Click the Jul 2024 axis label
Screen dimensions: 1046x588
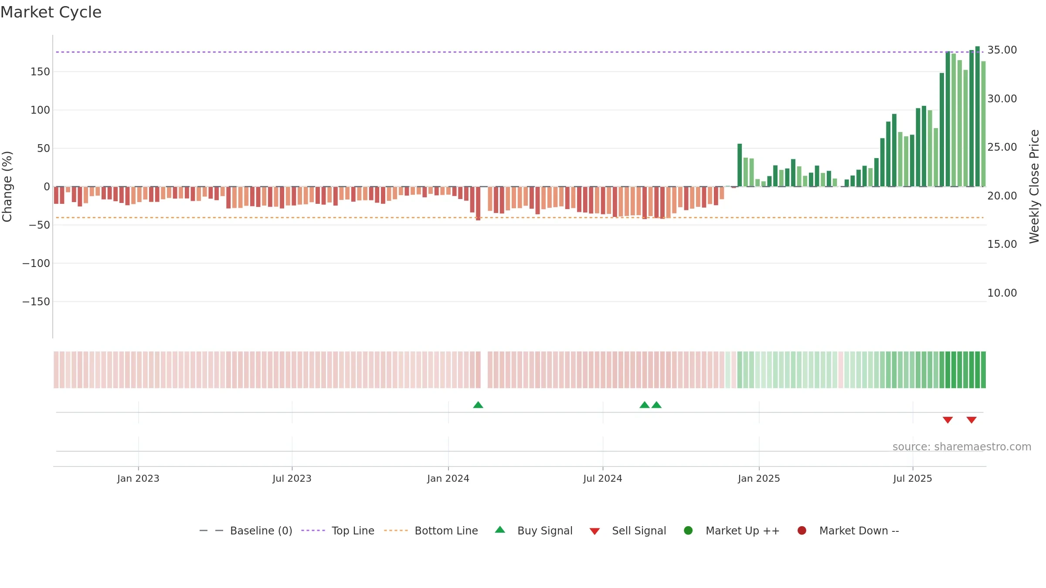point(603,478)
